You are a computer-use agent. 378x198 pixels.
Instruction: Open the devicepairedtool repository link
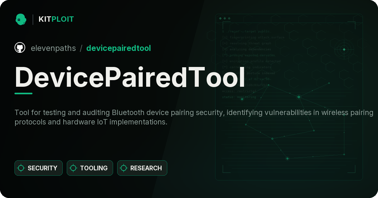click(x=118, y=48)
